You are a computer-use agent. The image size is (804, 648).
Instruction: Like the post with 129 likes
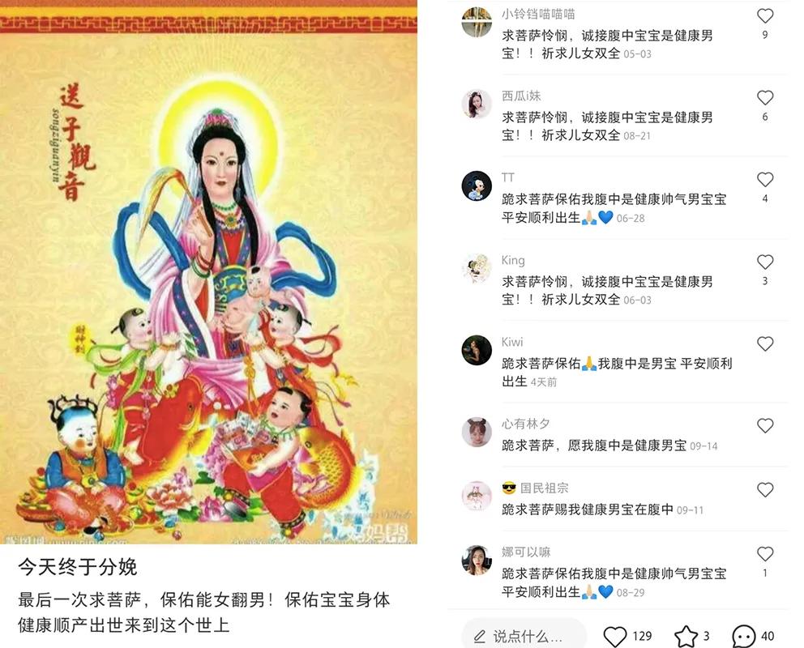click(x=615, y=636)
